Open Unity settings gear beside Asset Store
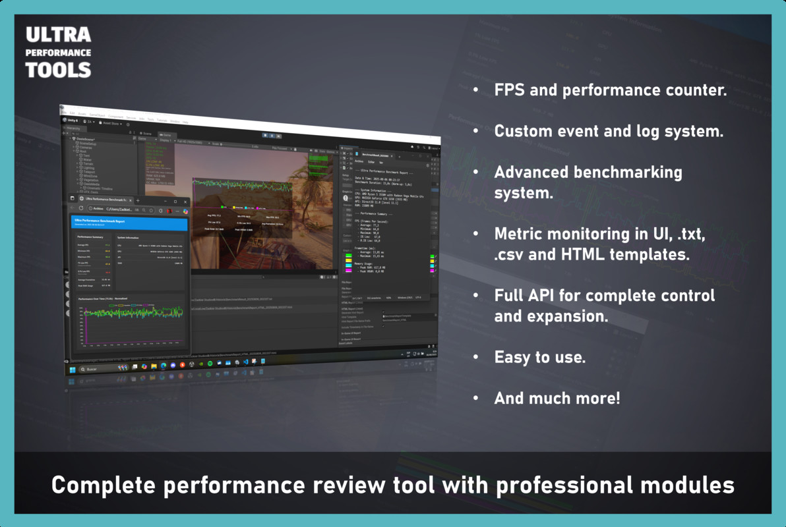The width and height of the screenshot is (786, 527). click(x=128, y=125)
